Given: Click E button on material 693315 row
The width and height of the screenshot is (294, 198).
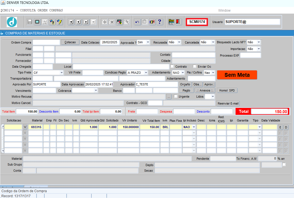Looking at the screenshot, I should (x=280, y=127).
